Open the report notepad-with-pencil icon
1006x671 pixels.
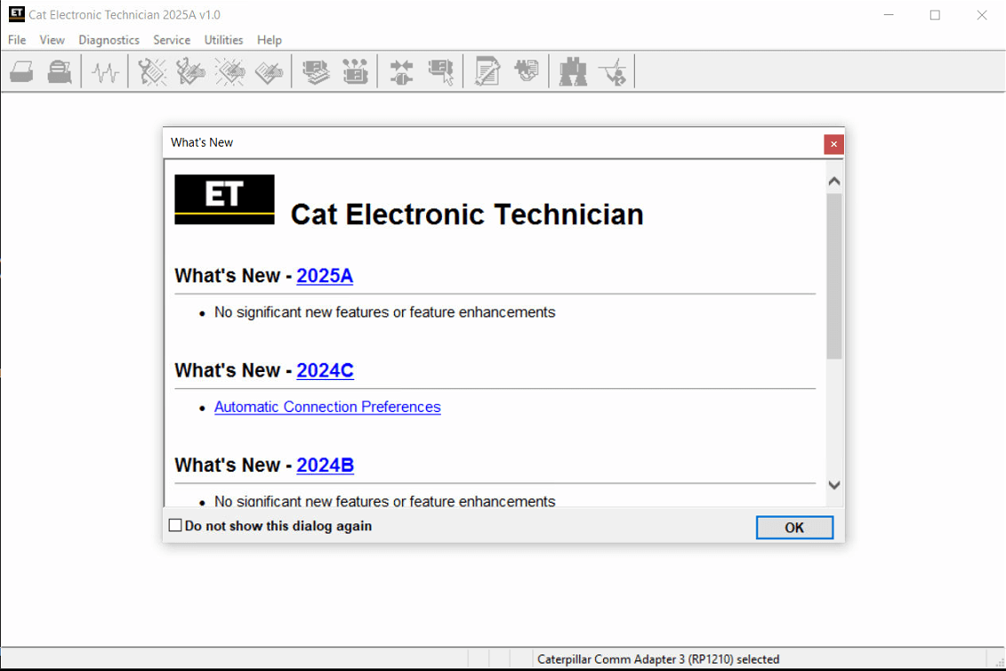[x=487, y=72]
